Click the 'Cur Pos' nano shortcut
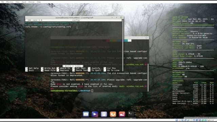The image size is (217, 122). tap(110, 68)
